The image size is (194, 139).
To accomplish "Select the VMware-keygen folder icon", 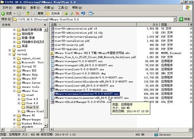I will coord(19,119).
